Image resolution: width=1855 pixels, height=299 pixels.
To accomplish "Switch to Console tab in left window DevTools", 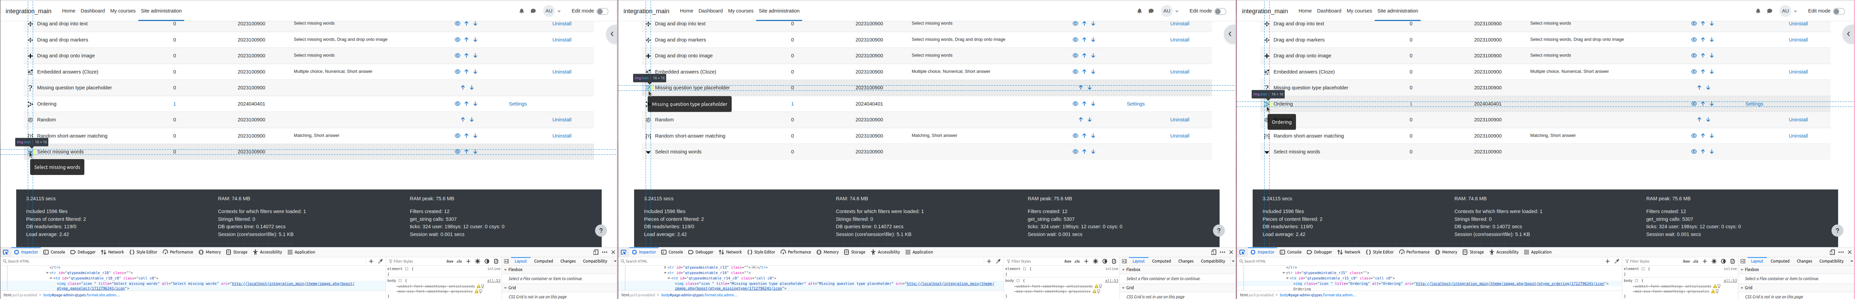I will [x=54, y=252].
